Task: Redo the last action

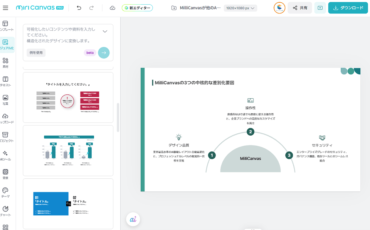Action: tap(92, 8)
